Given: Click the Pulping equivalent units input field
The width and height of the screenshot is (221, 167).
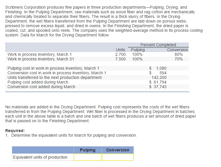Looking at the screenshot, I should click(x=88, y=157).
